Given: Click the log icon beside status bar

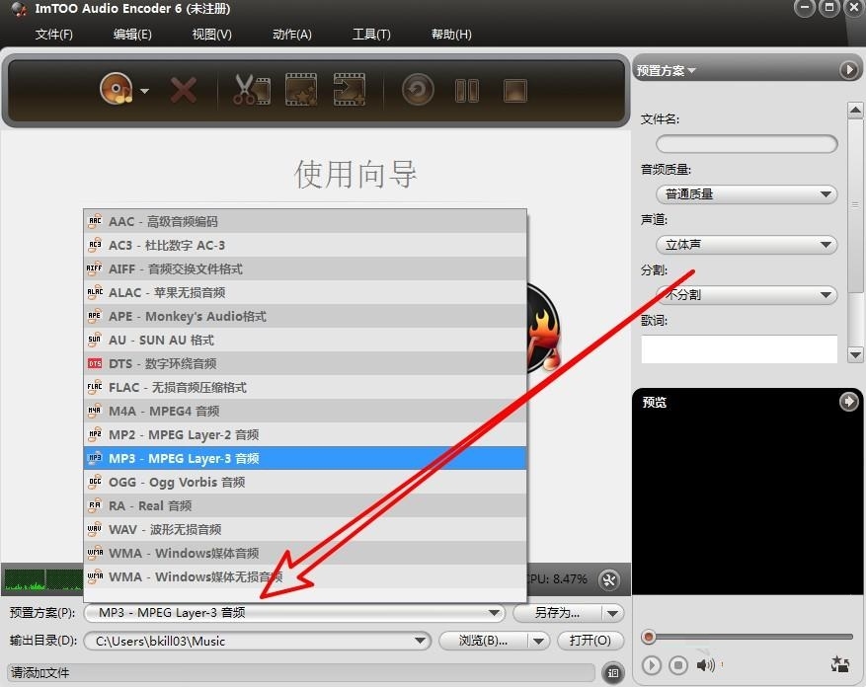Looking at the screenshot, I should point(613,672).
